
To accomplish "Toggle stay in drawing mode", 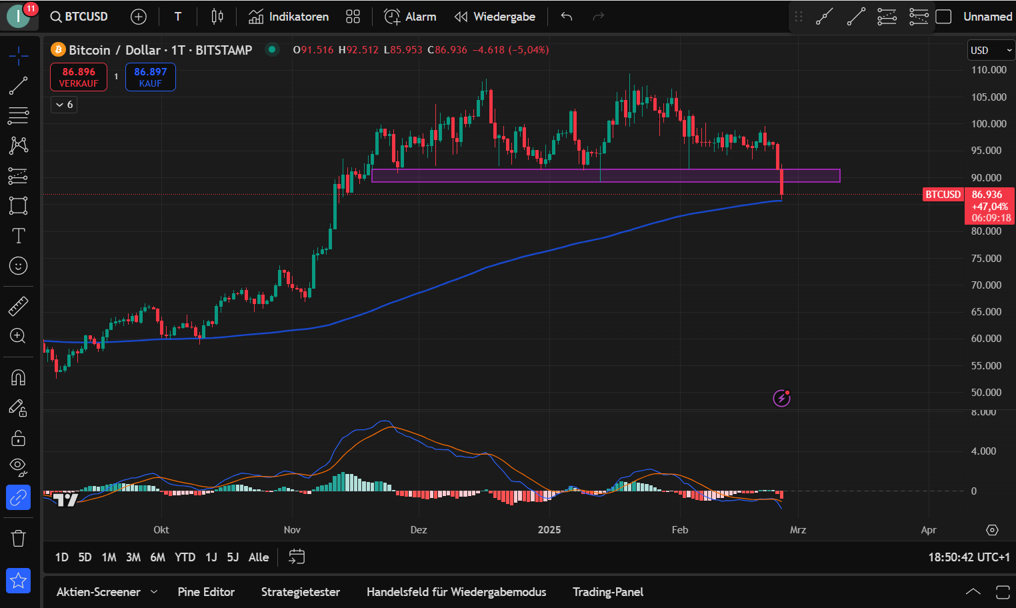I will click(x=19, y=408).
